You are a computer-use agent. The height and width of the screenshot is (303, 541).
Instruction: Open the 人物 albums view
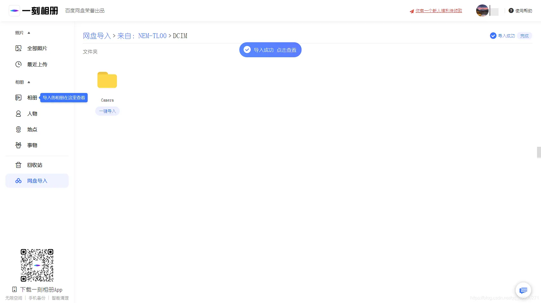32,114
